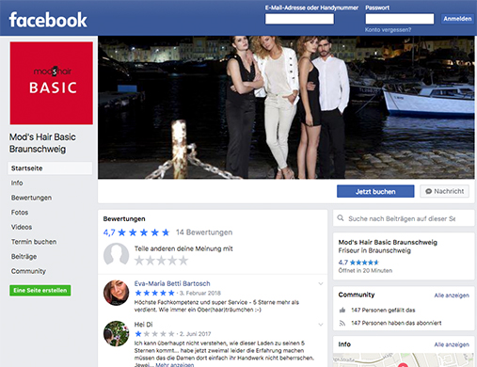Click the 4,7 overall rating stars

pyautogui.click(x=144, y=232)
